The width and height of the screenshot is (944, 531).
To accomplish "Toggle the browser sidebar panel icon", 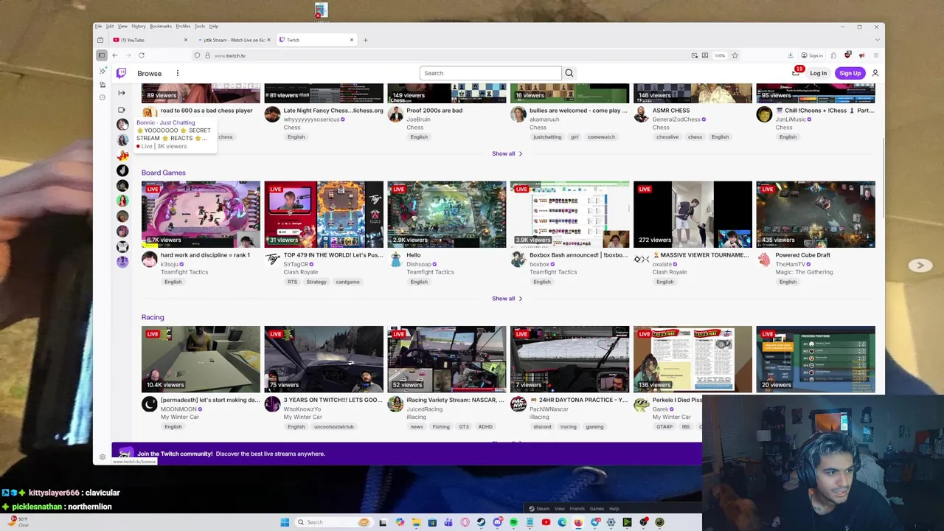I will pos(102,55).
